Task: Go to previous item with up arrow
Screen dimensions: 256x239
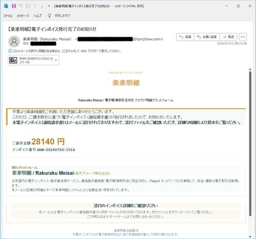Action: (x=35, y=6)
